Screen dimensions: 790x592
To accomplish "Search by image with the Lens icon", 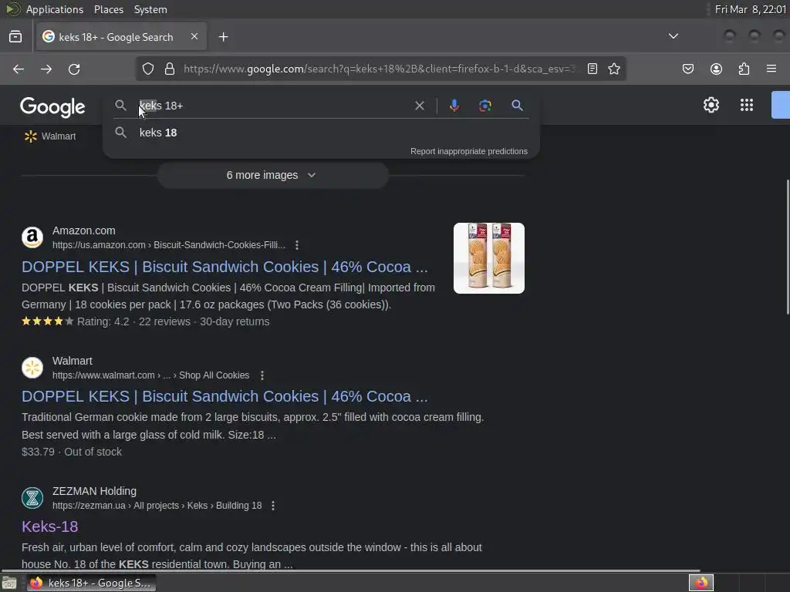I will (485, 105).
